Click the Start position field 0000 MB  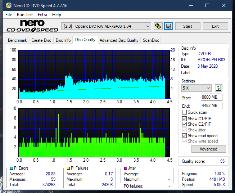tap(211, 97)
